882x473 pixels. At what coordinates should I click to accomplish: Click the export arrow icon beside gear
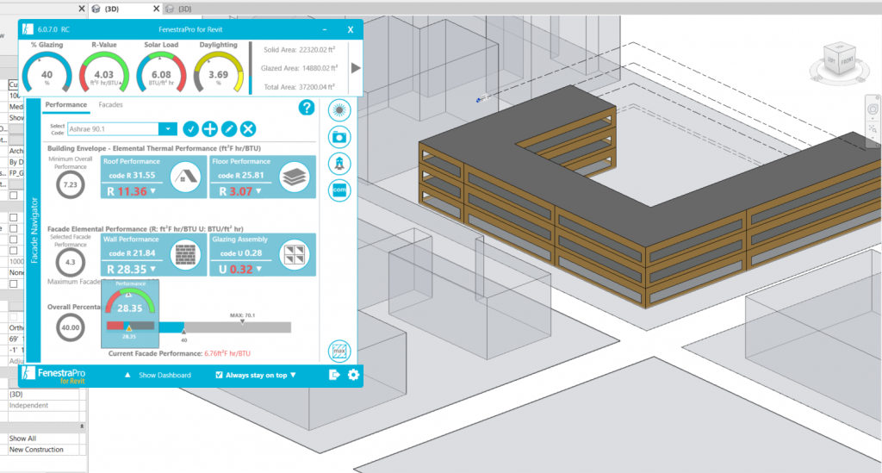click(x=334, y=375)
